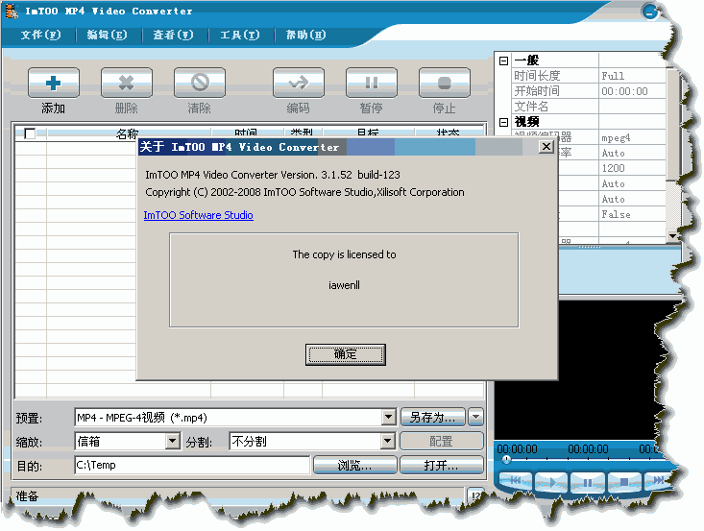Open the 查看(V) menu

(x=173, y=35)
